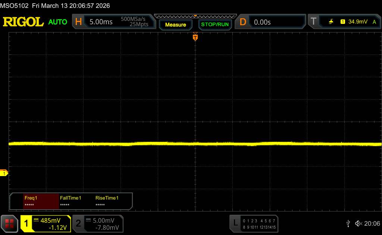Image resolution: width=382 pixels, height=235 pixels.
Task: Select the FallTime1 measurement result
Action: (x=76, y=201)
